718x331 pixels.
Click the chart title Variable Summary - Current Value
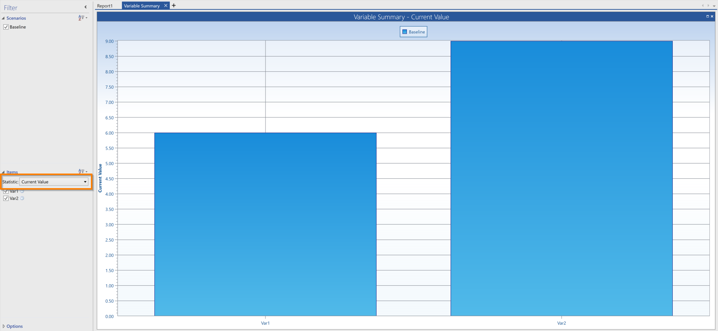(x=401, y=17)
